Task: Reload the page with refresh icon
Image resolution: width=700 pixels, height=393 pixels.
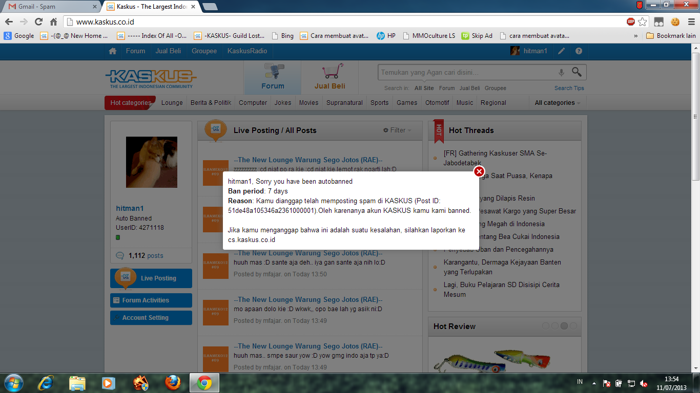Action: (38, 22)
